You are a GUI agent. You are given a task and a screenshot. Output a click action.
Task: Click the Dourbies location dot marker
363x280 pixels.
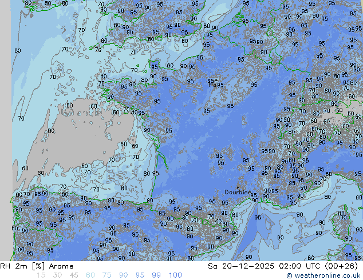[x=238, y=187]
